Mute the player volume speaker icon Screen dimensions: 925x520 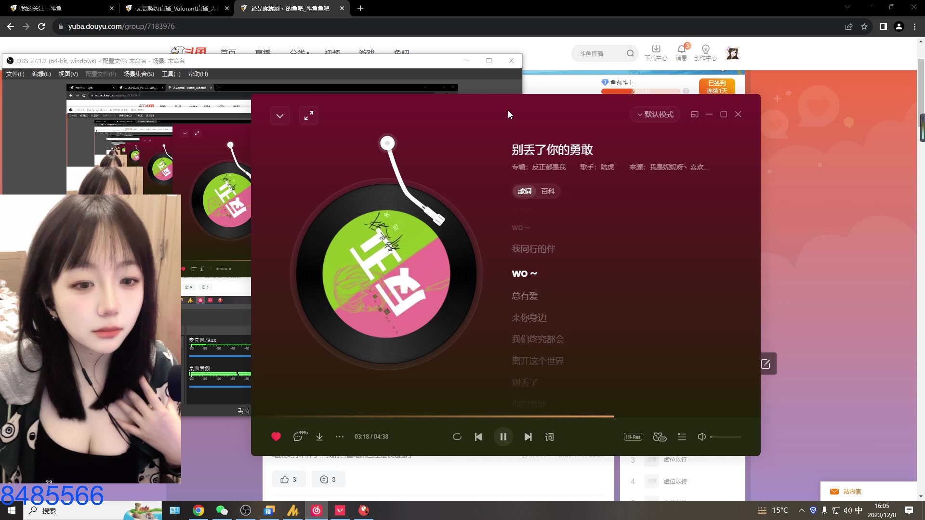(x=702, y=437)
